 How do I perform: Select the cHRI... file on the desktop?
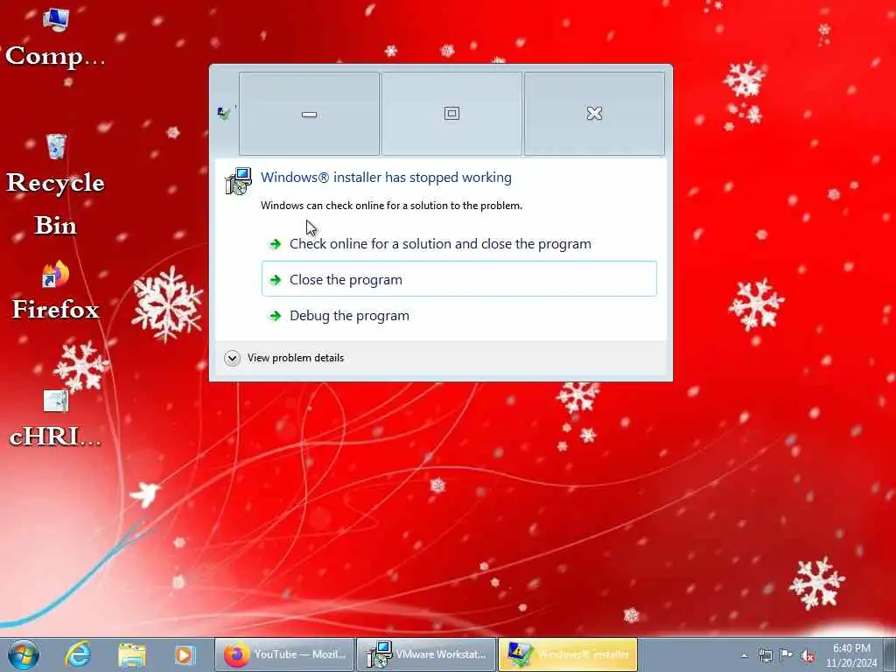click(x=55, y=418)
